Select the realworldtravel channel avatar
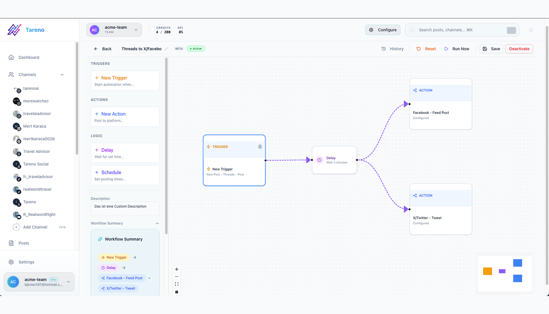Image resolution: width=549 pixels, height=314 pixels. 16,189
